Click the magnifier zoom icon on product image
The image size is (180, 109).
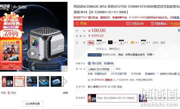[64, 69]
